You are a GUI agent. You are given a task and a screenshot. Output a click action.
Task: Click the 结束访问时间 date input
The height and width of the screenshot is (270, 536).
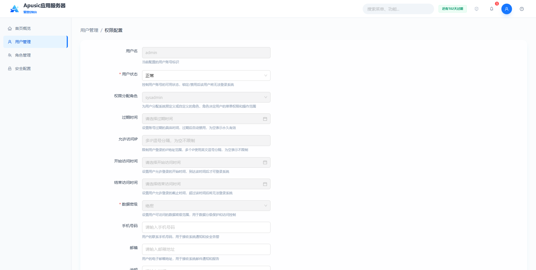[x=206, y=184]
